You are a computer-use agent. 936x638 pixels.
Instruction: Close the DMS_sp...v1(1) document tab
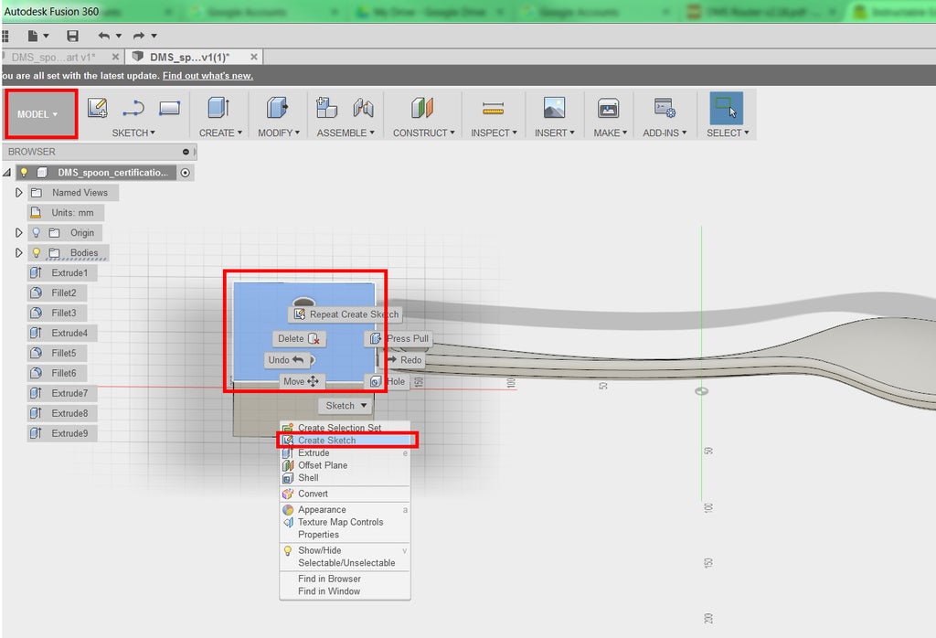pos(254,57)
